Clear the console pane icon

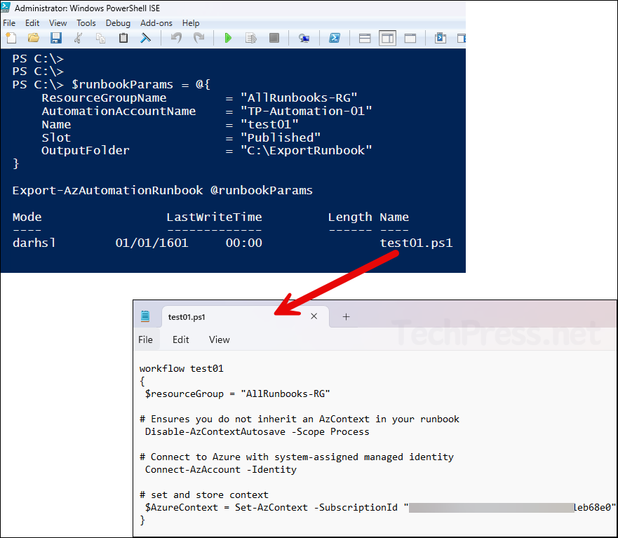click(146, 38)
